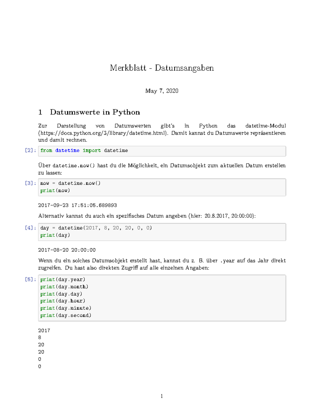Click the print(day.month) line

pyautogui.click(x=64, y=286)
